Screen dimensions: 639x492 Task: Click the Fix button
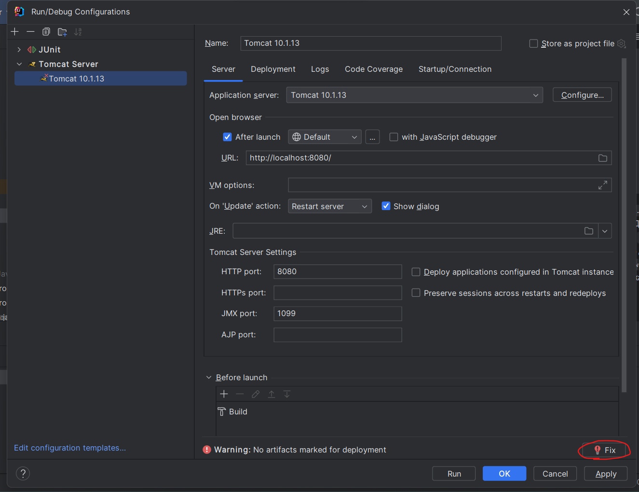tap(605, 450)
